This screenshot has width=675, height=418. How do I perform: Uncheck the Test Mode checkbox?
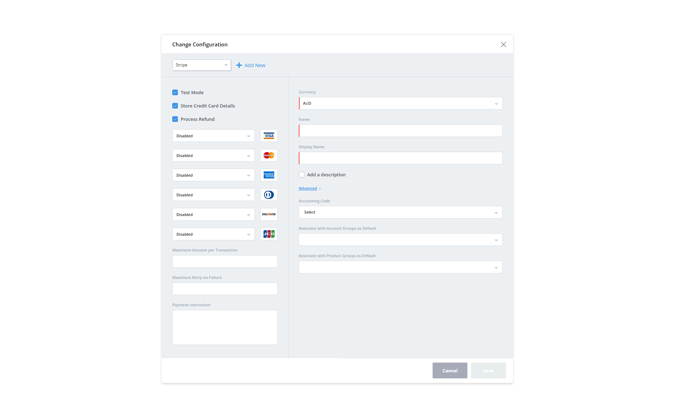coord(175,92)
